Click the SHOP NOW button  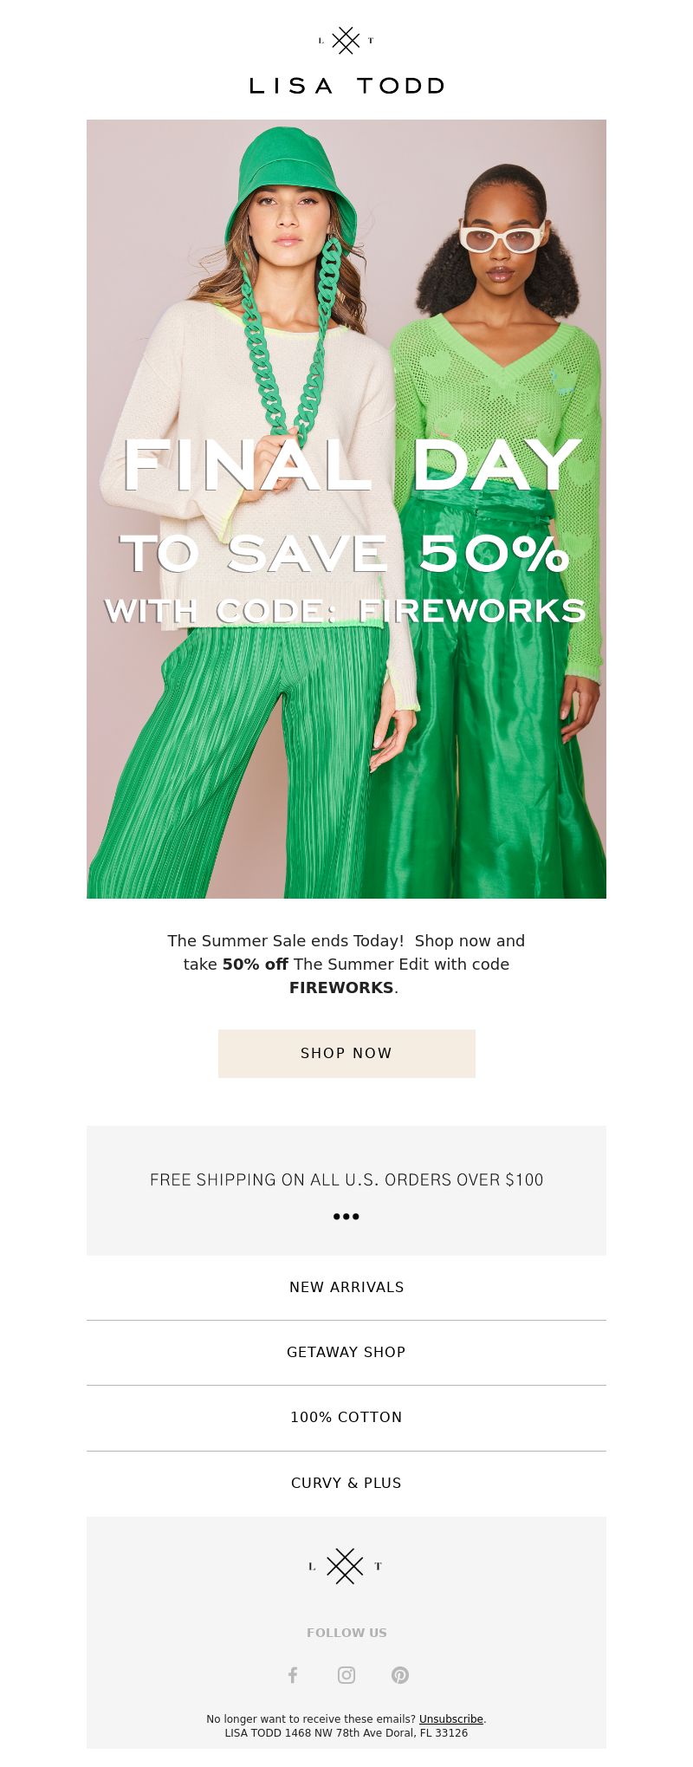click(x=346, y=1053)
